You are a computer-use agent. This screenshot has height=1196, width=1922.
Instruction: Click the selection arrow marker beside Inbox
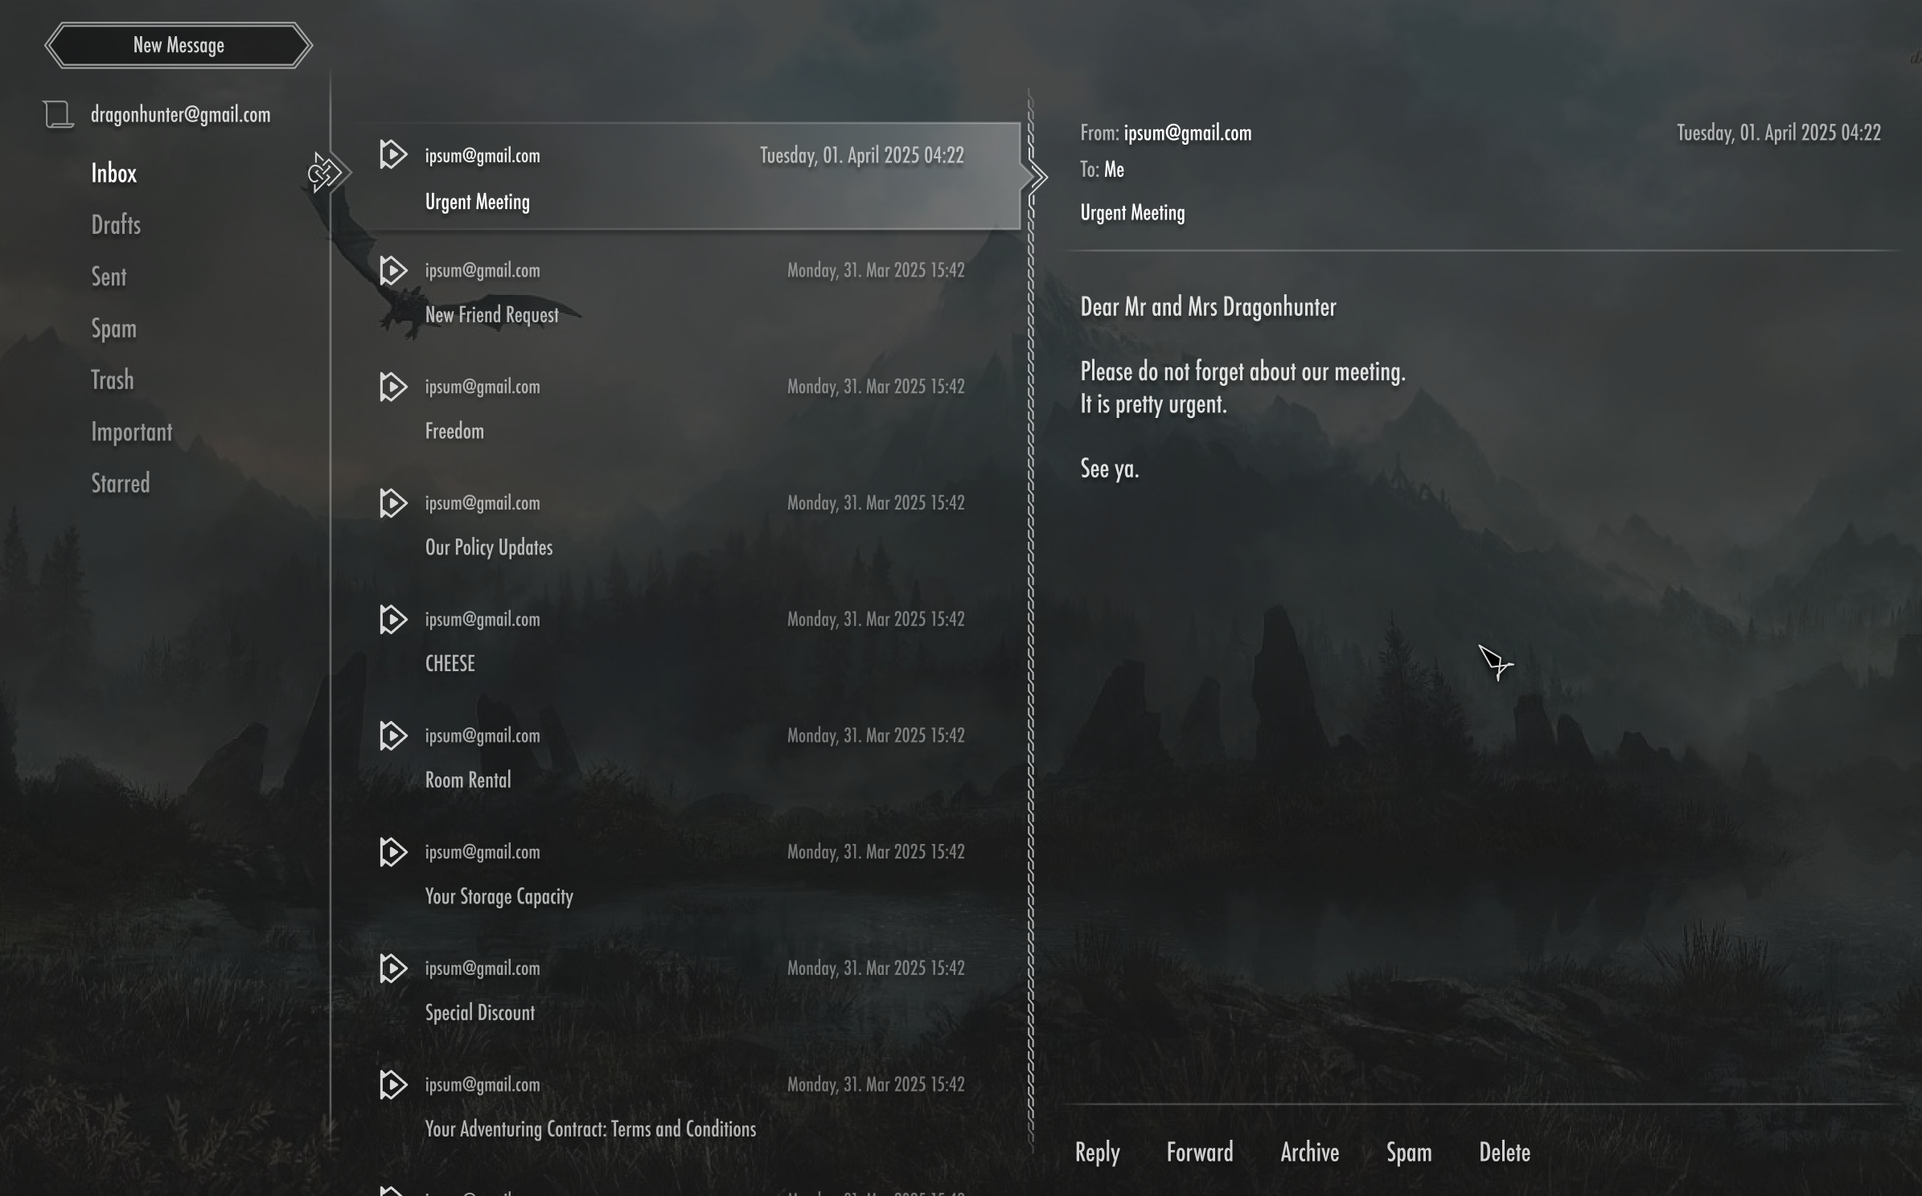tap(328, 173)
